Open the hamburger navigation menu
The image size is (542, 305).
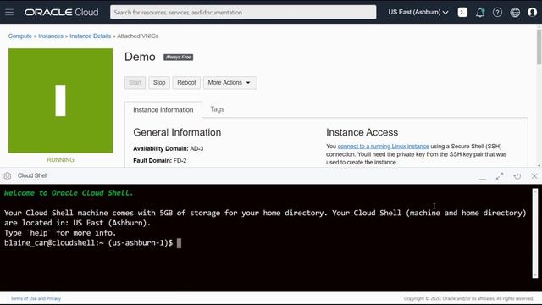[9, 13]
